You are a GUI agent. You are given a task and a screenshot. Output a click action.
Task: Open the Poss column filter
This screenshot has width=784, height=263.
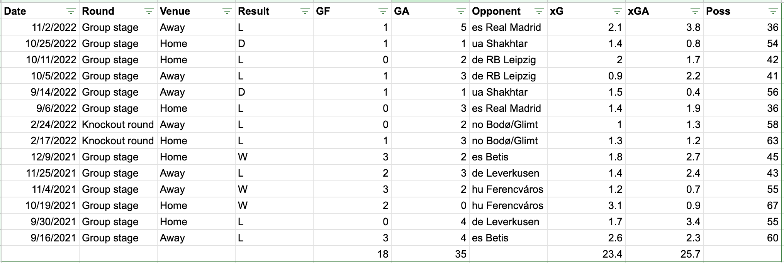(x=773, y=12)
